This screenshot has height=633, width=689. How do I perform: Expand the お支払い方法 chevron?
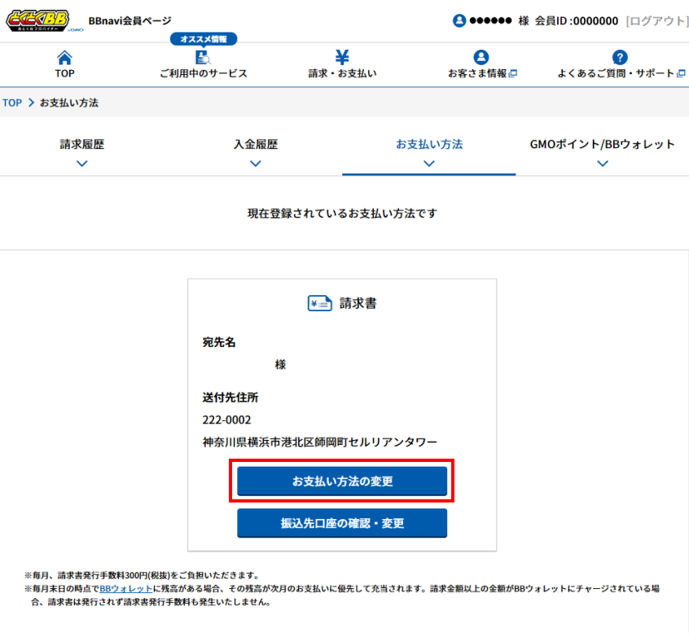coord(428,165)
